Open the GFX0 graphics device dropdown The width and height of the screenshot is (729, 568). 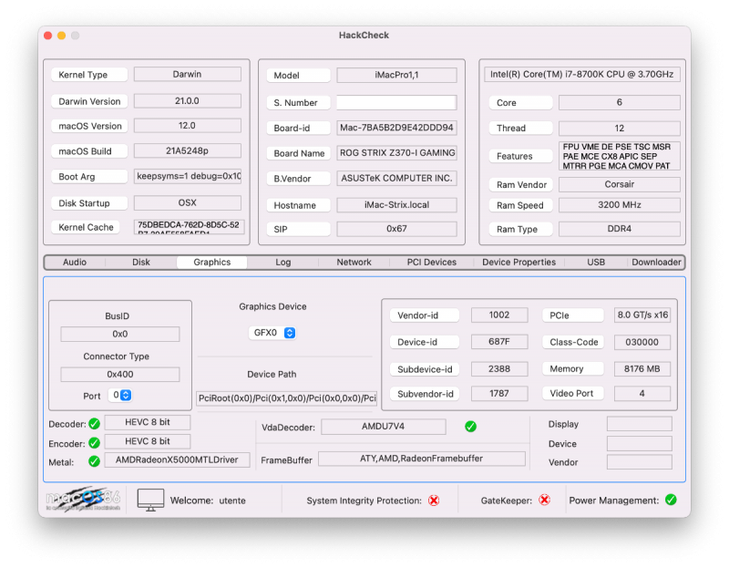(272, 333)
